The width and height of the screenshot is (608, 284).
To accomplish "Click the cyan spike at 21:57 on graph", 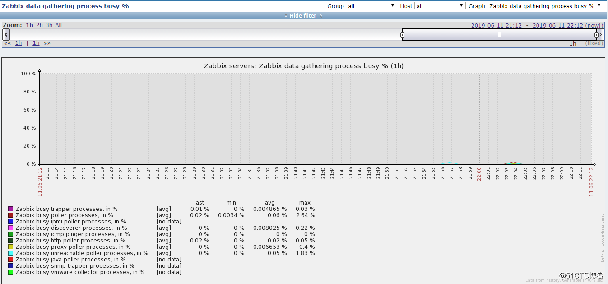I will 450,163.
